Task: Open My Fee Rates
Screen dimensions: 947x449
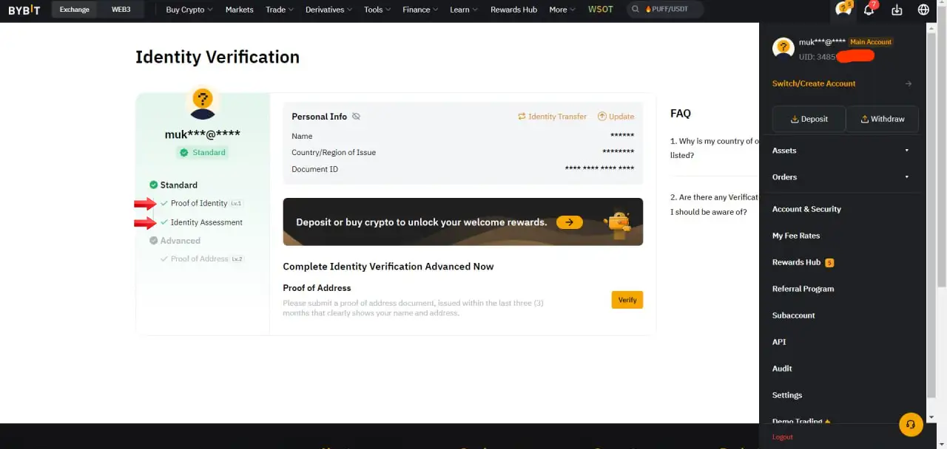Action: point(796,236)
